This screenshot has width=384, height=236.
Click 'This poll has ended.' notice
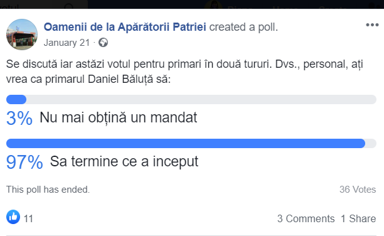pos(48,190)
